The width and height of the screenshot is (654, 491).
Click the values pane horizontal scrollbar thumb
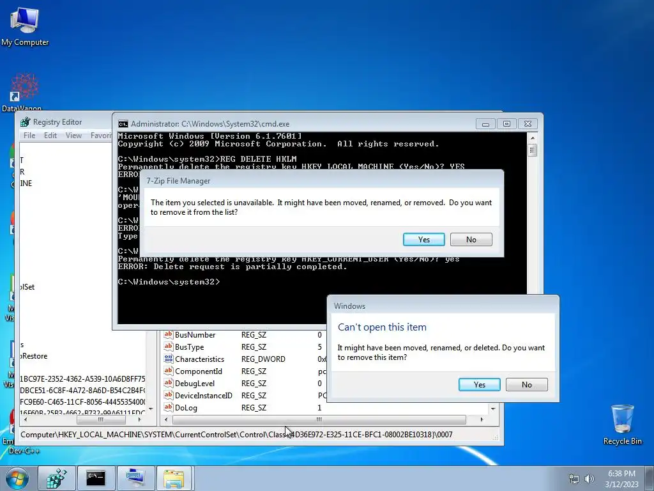click(x=319, y=419)
